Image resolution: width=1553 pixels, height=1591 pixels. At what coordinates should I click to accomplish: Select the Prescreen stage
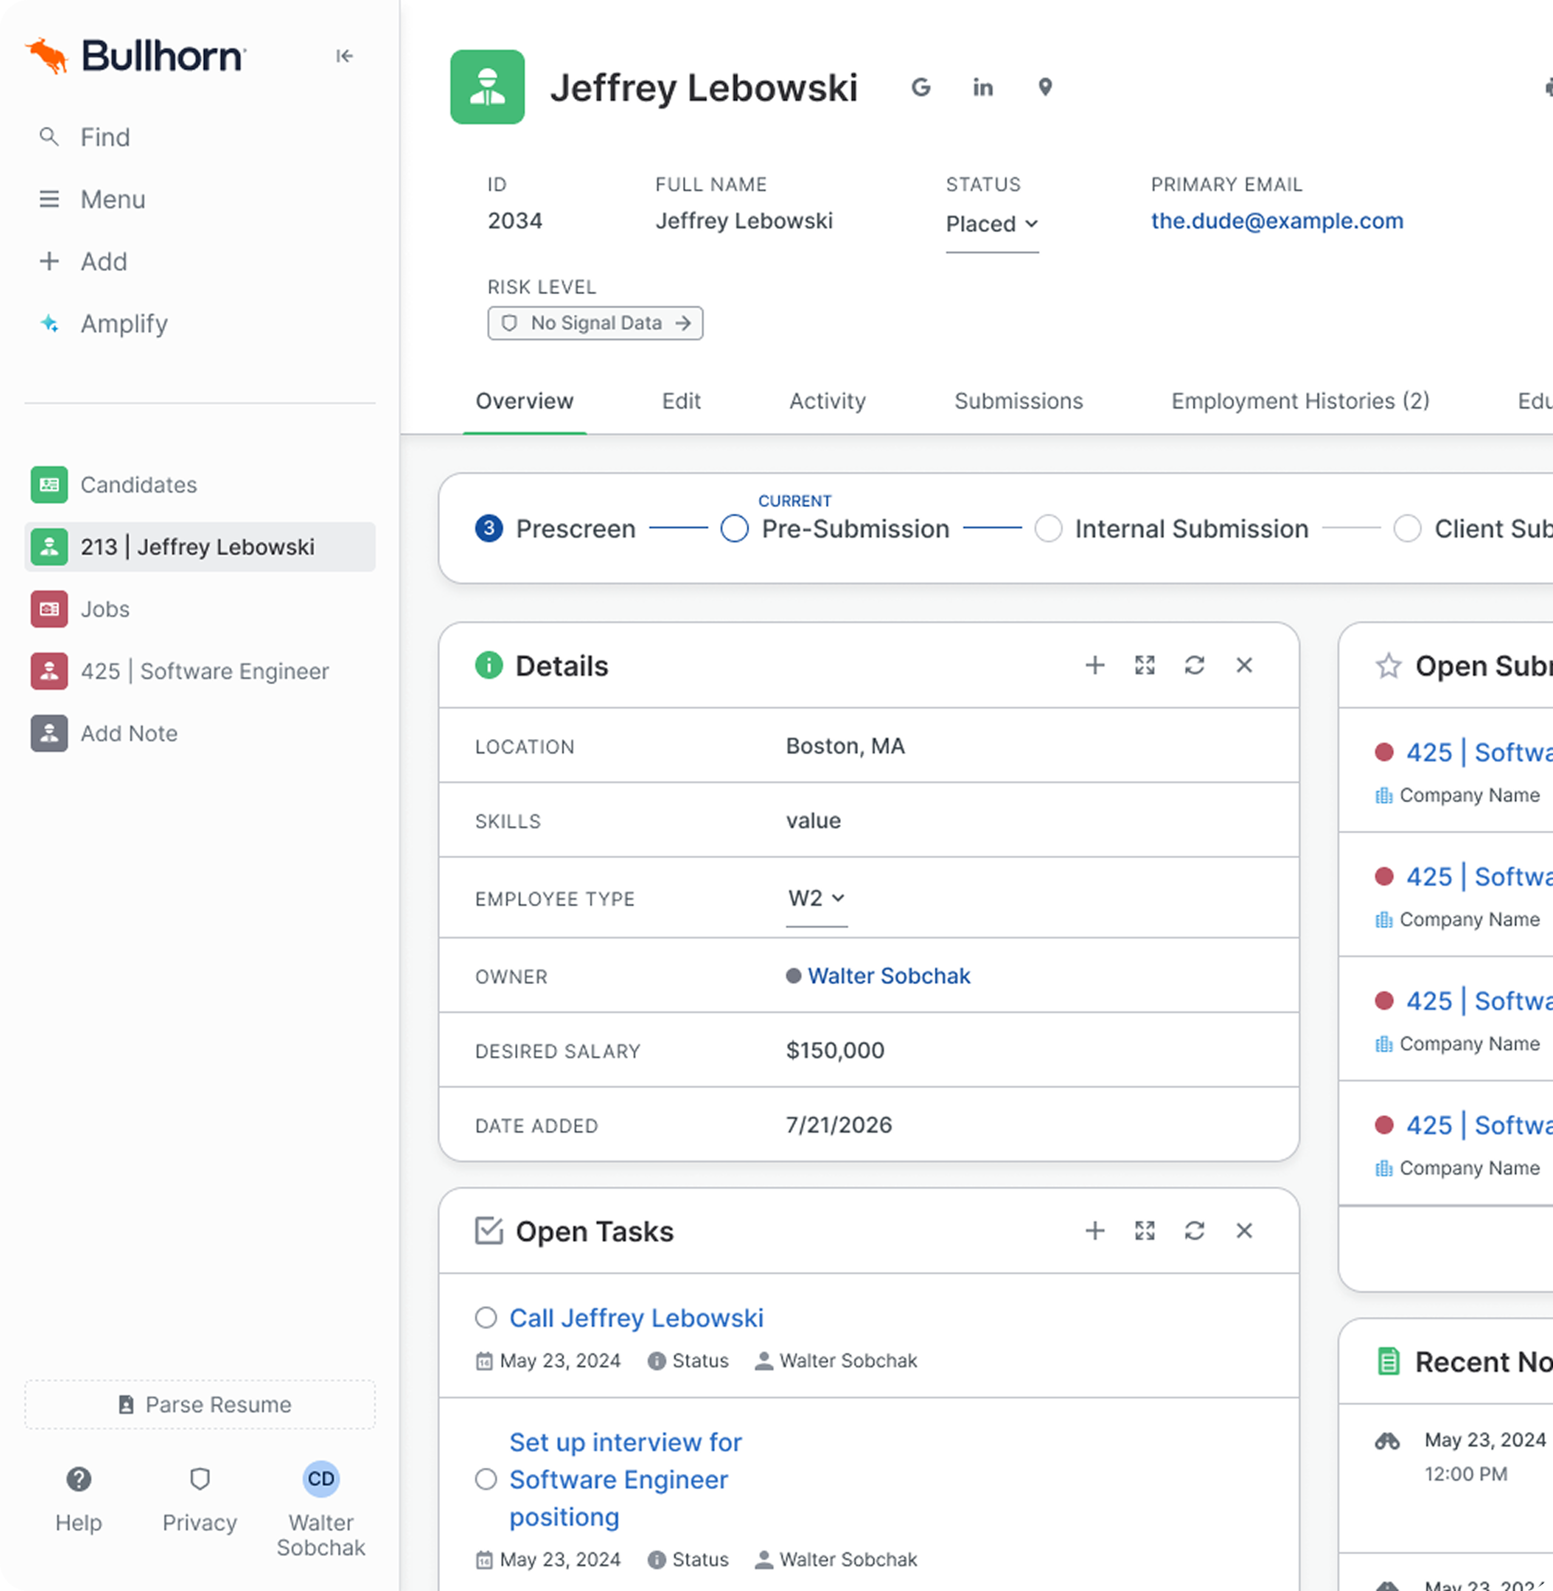[x=554, y=529]
